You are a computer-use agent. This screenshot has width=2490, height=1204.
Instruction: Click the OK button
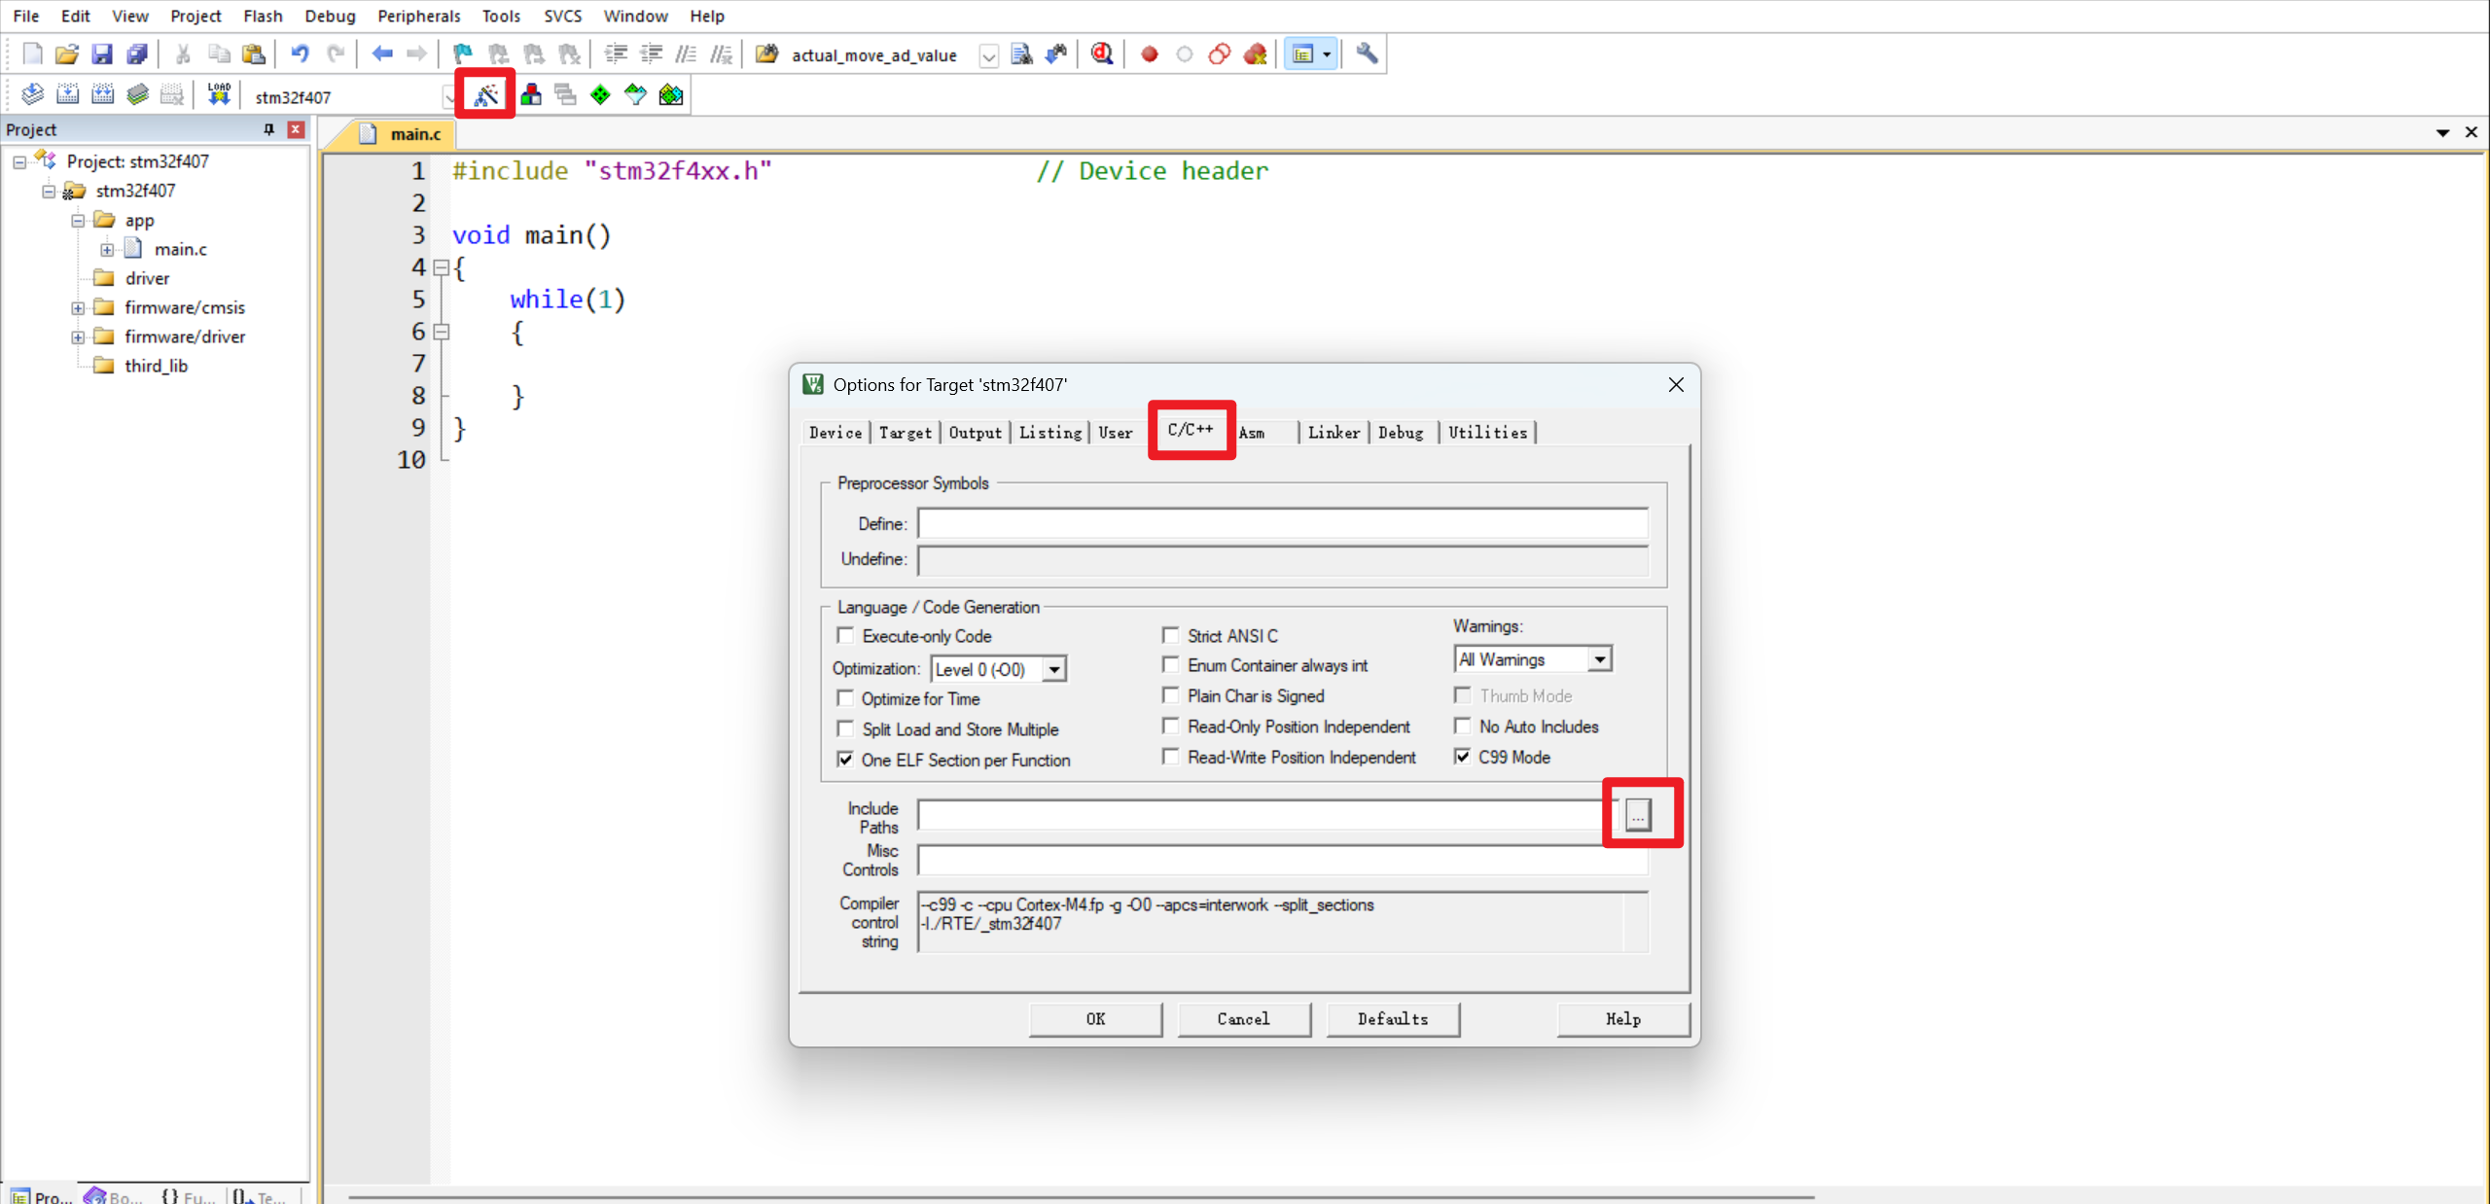tap(1095, 1018)
